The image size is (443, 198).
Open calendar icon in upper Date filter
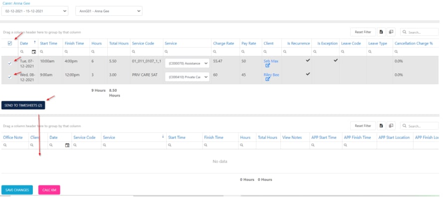click(x=34, y=52)
